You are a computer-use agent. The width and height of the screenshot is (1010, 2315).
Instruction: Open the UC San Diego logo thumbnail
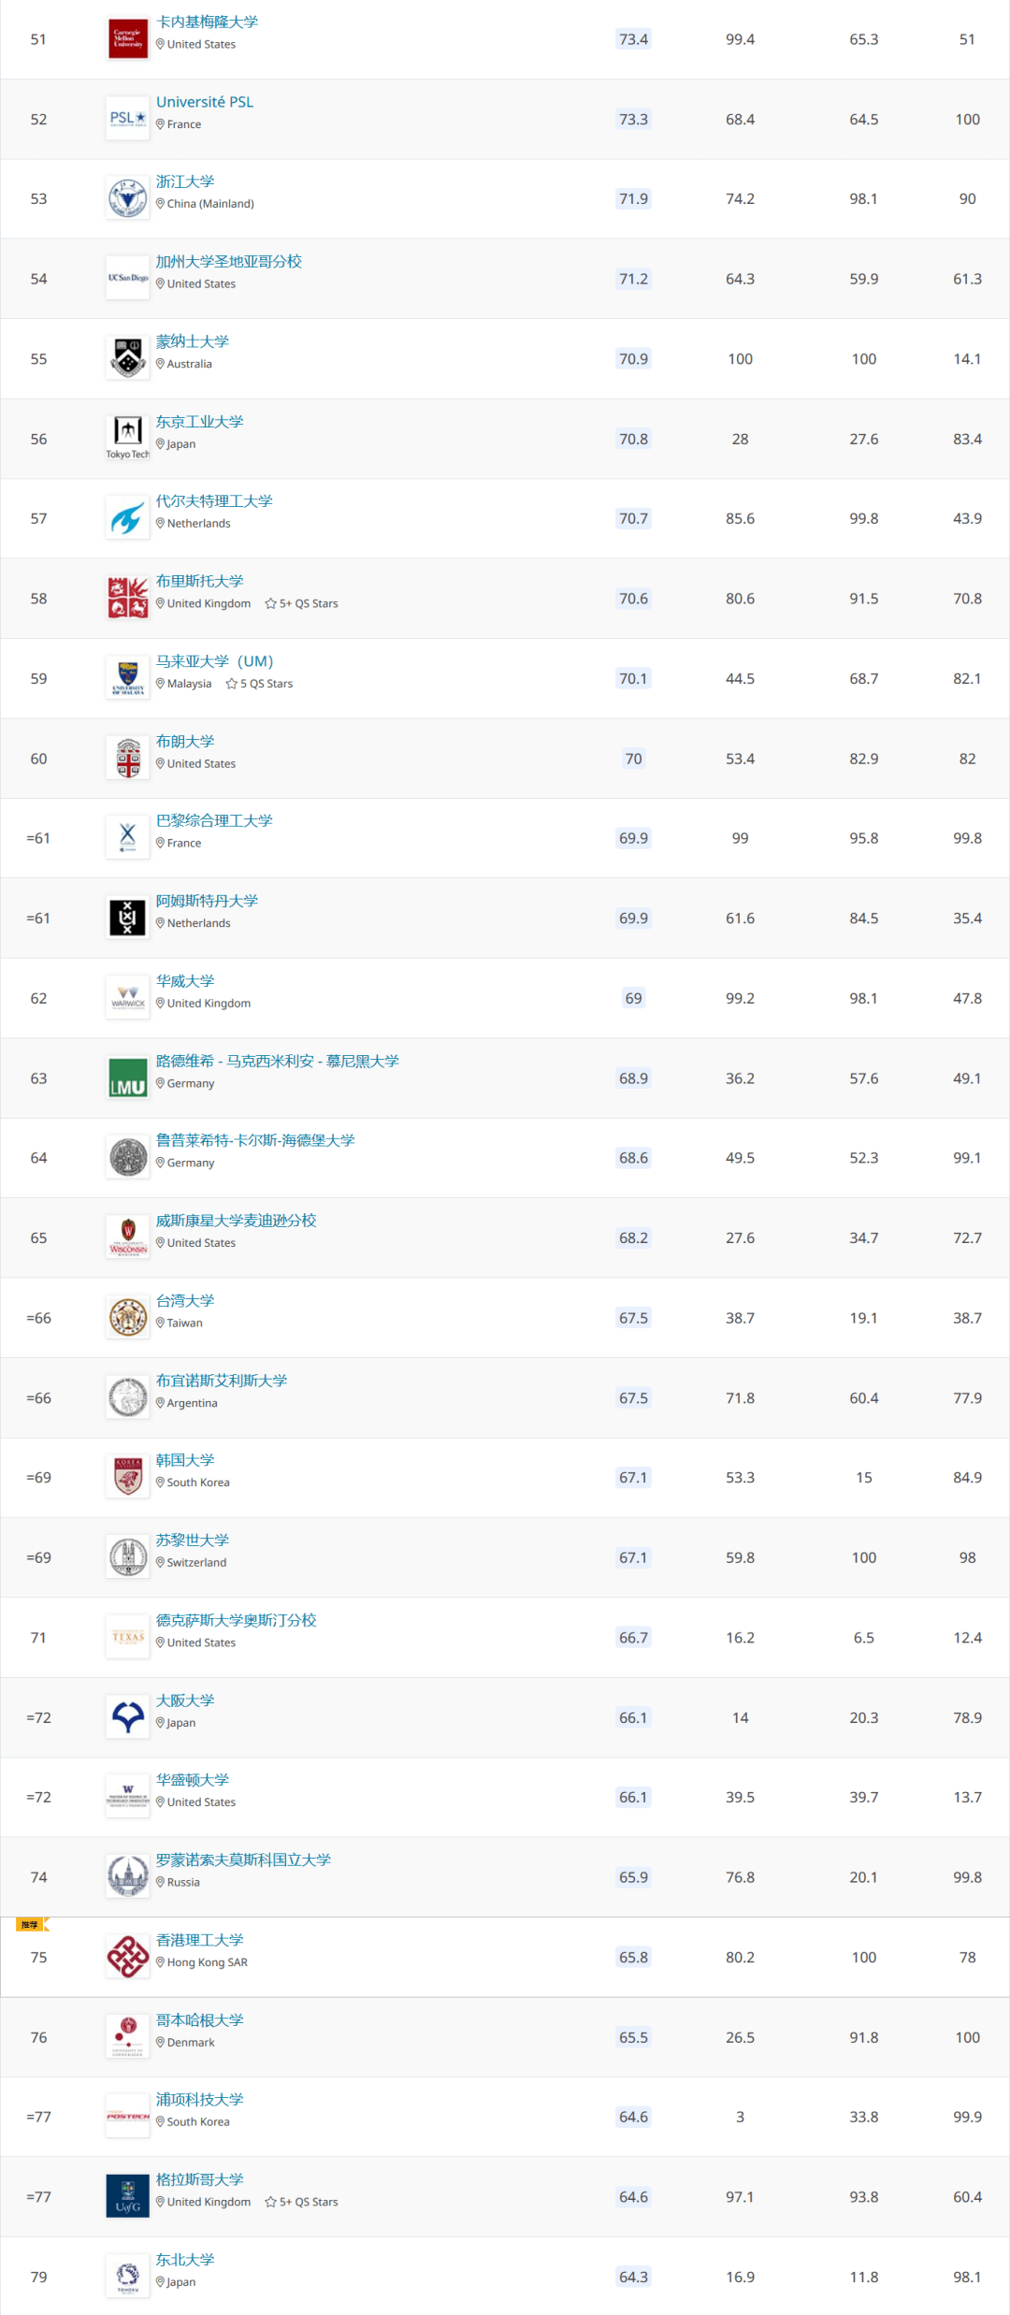pos(128,279)
